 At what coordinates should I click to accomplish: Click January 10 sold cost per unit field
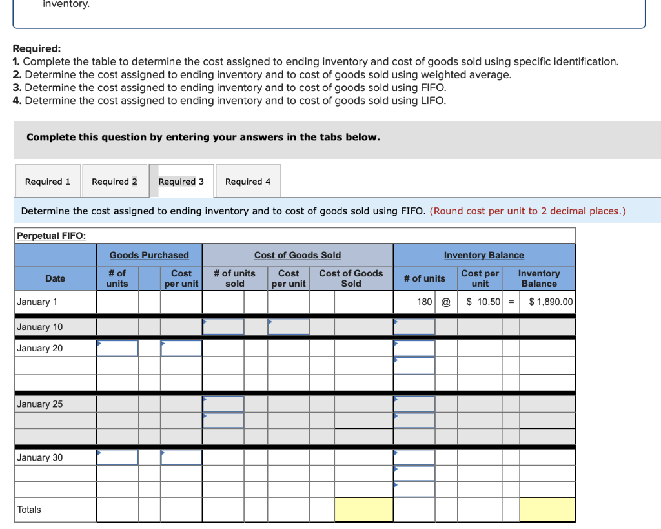click(x=289, y=327)
